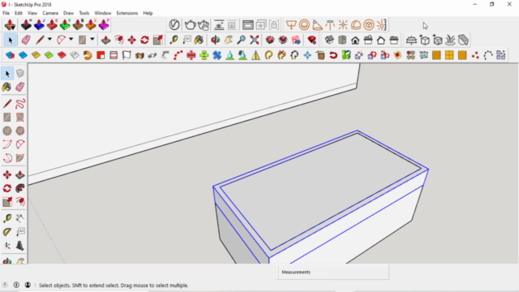Image resolution: width=519 pixels, height=292 pixels.
Task: Activate the Pan hand tool in top toolbar
Action: pyautogui.click(x=228, y=40)
